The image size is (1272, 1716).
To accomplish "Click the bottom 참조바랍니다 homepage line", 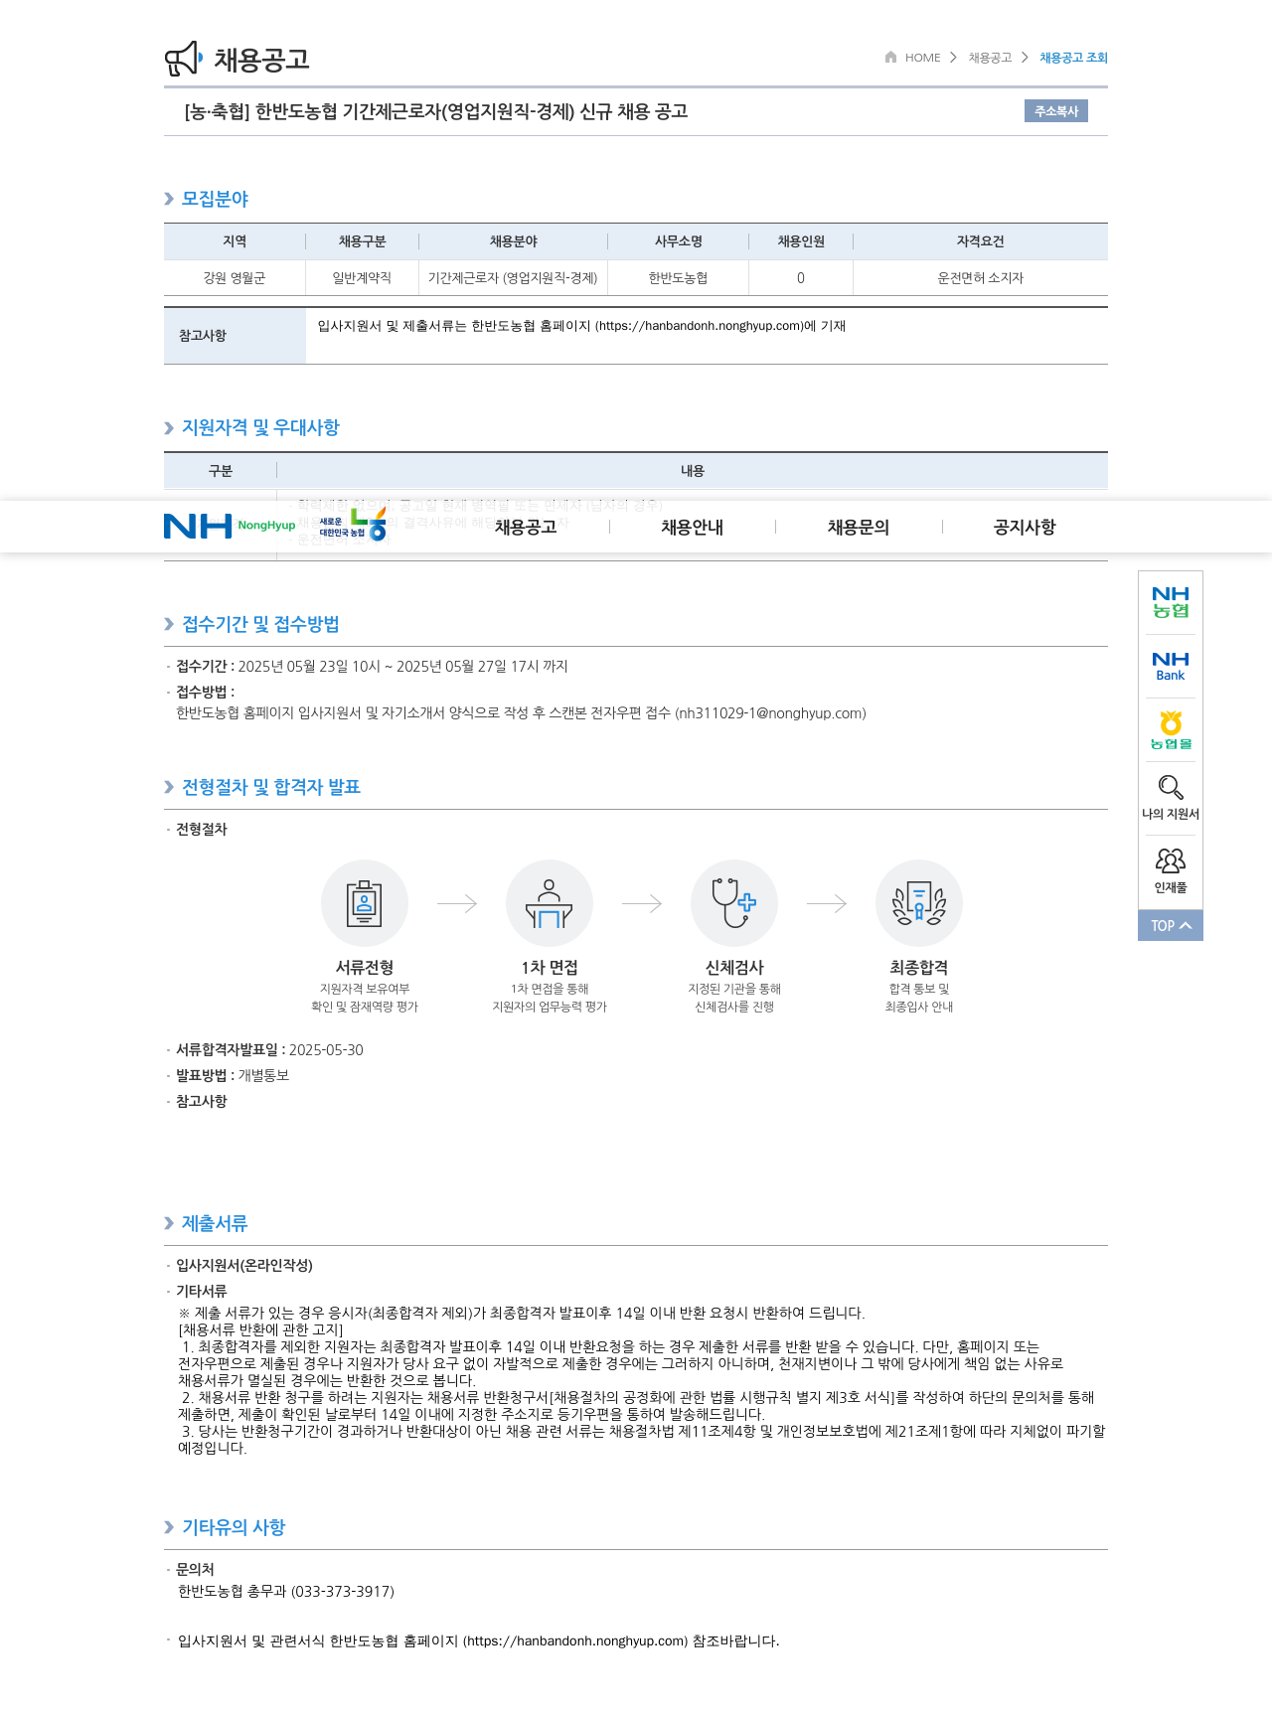I will click(478, 1641).
